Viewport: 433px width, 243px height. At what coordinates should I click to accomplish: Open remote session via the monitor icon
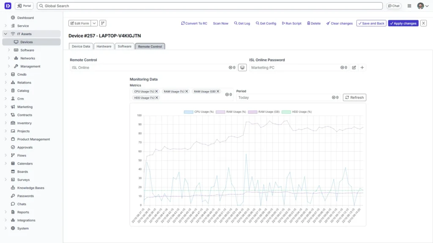pyautogui.click(x=242, y=67)
